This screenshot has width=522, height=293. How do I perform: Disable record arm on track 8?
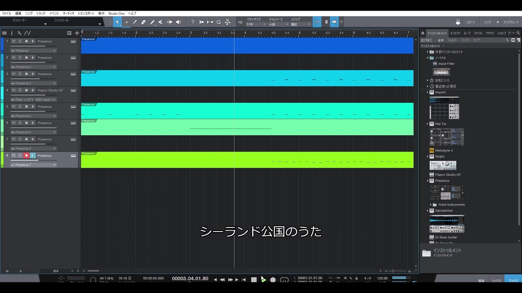pos(27,155)
